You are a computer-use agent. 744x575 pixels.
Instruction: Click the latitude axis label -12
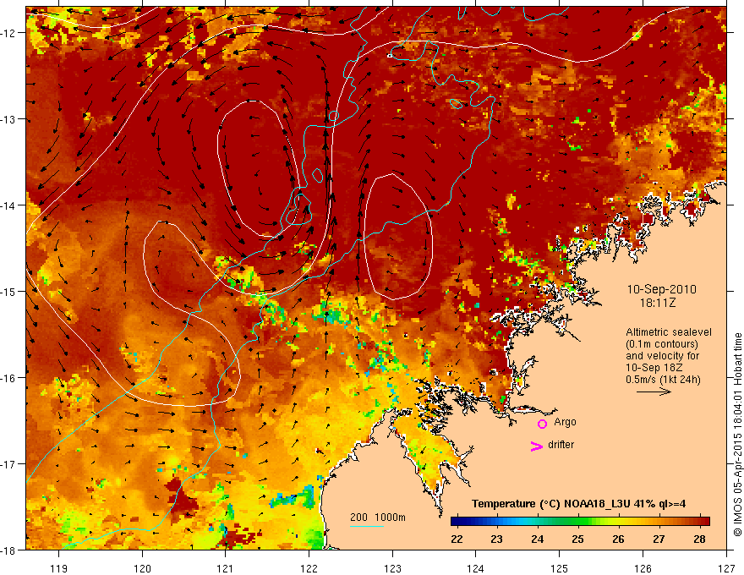click(x=8, y=33)
